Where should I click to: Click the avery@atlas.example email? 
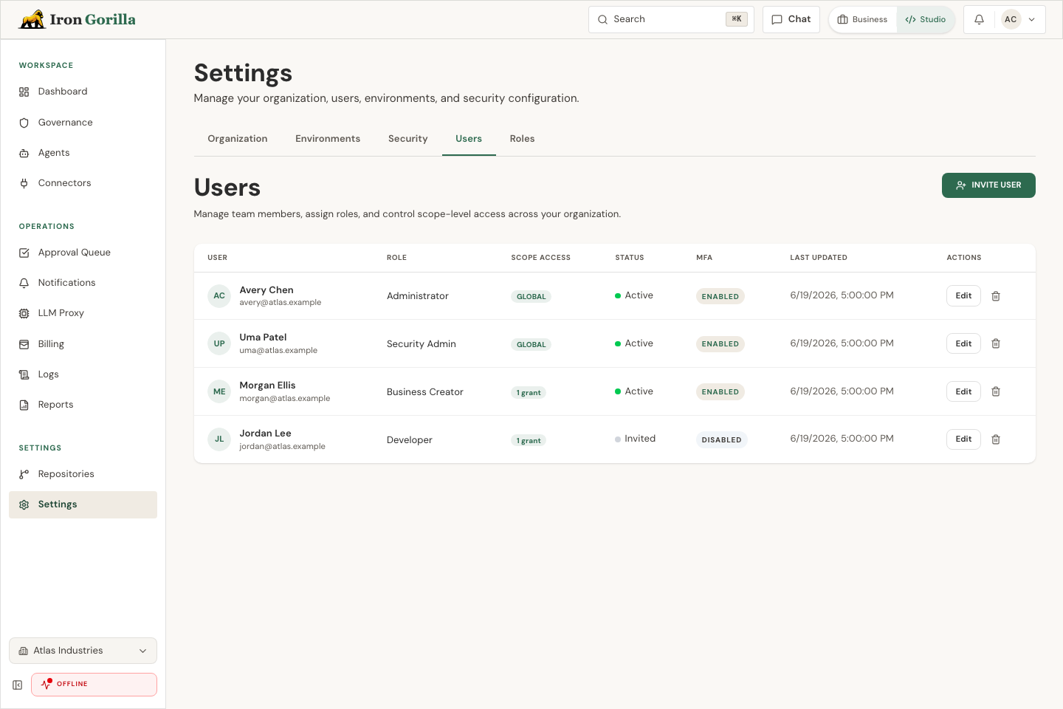[281, 303]
